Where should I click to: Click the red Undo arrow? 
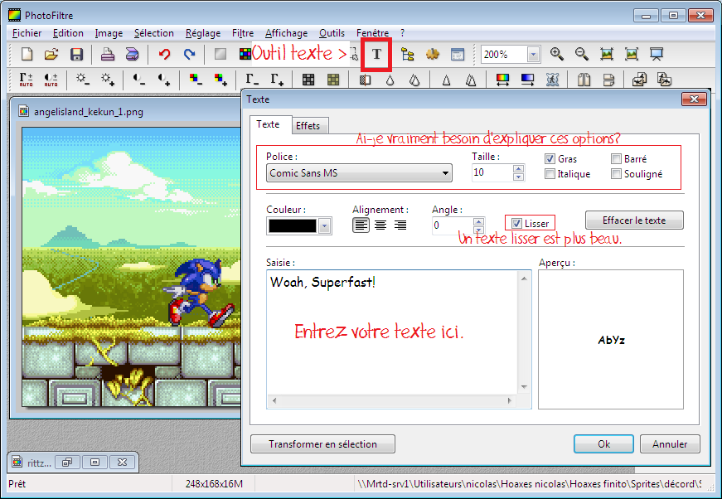pos(164,55)
